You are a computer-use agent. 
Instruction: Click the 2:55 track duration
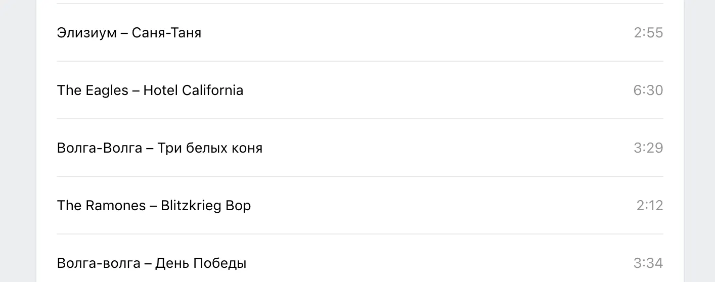(648, 33)
